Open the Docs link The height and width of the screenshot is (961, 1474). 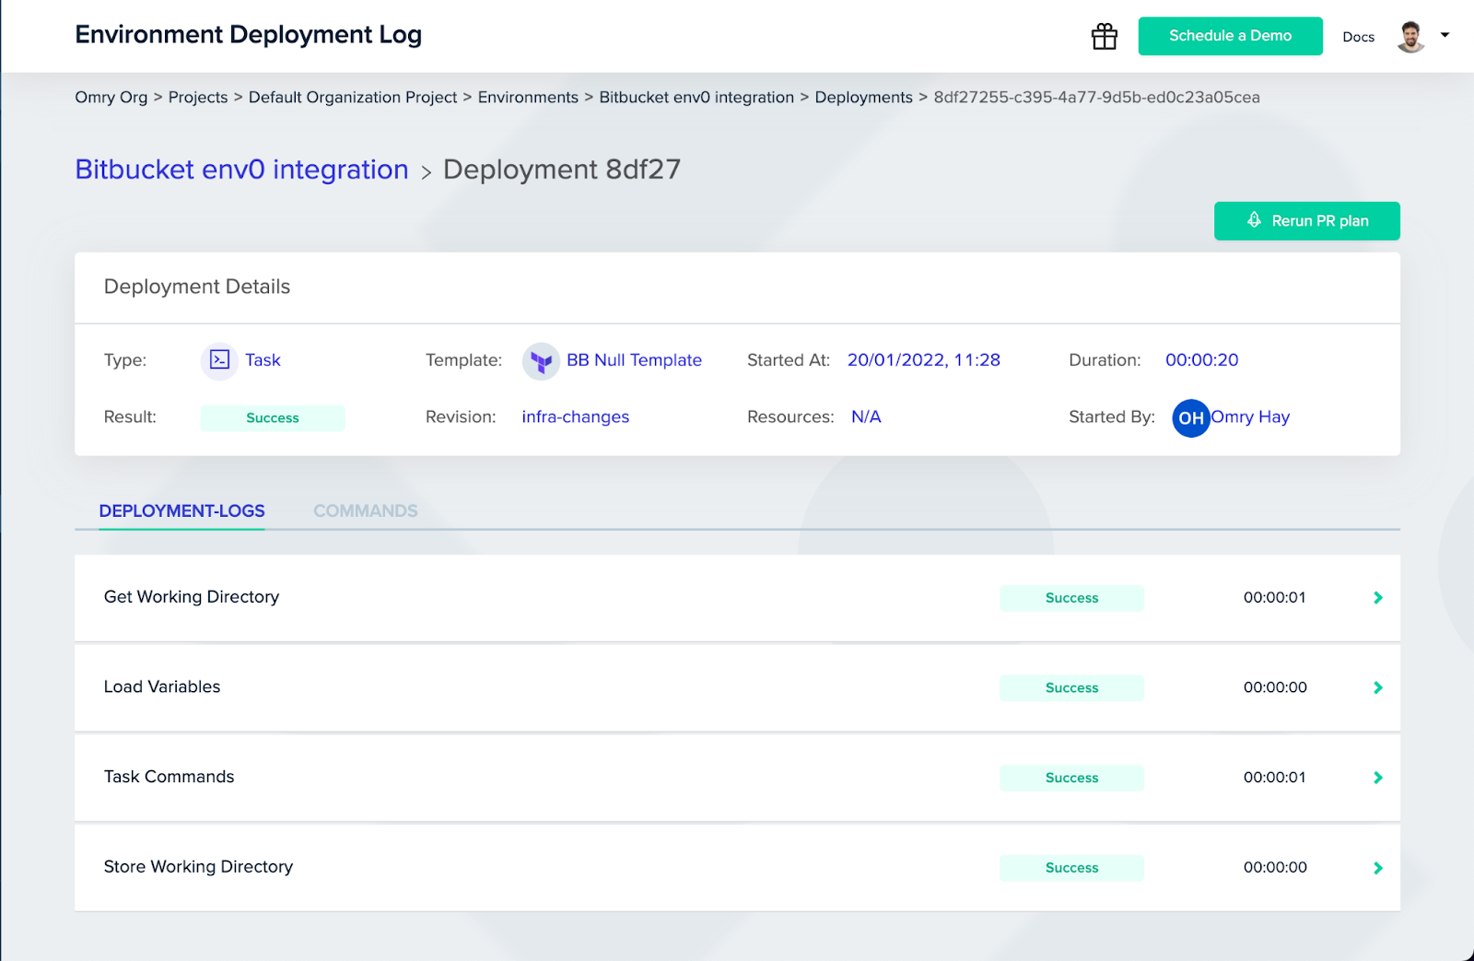(x=1358, y=37)
